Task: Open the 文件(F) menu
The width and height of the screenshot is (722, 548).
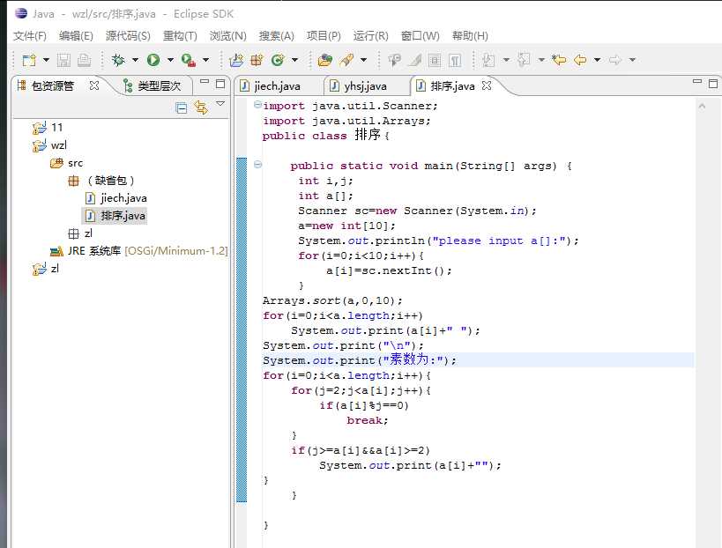Action: [x=30, y=36]
